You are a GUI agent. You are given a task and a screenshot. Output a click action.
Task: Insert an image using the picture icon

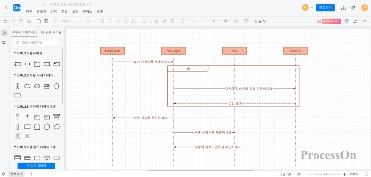coord(46,21)
